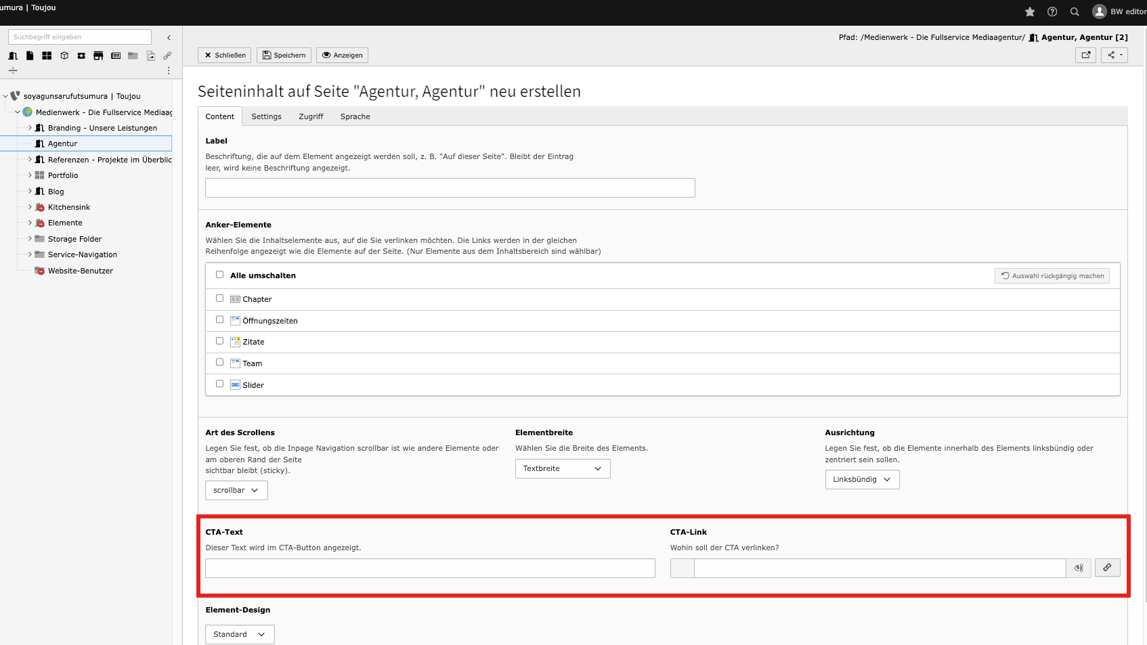Select Kitchensink in the page tree
This screenshot has height=645, width=1147.
click(x=69, y=207)
